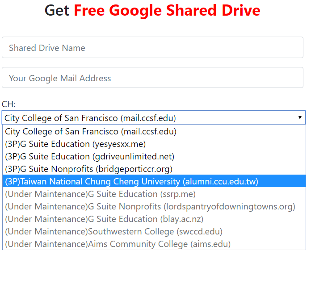Viewport: 311px width, 305px height.
Task: Click the red Free Google Shared Drive heading
Action: [167, 10]
